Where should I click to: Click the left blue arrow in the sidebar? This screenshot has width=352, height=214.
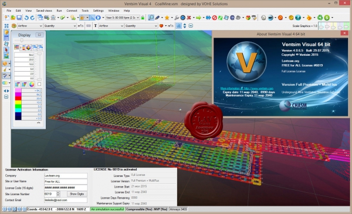[x=5, y=91]
